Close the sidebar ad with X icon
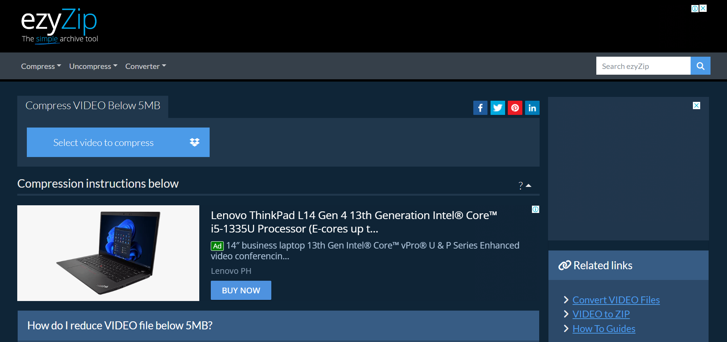The height and width of the screenshot is (342, 727). (x=697, y=105)
